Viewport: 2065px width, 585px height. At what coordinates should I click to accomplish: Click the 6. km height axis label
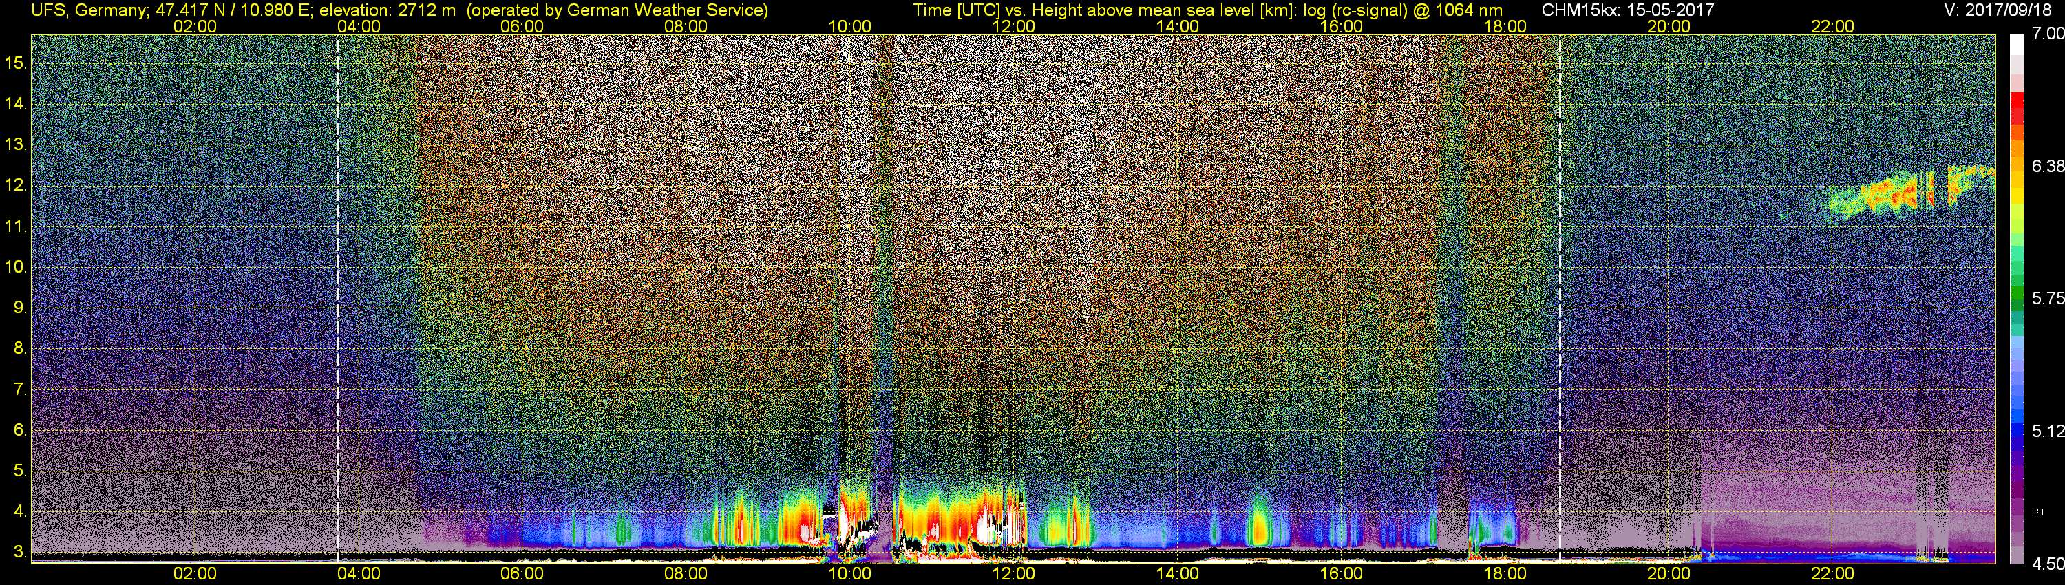[x=20, y=430]
